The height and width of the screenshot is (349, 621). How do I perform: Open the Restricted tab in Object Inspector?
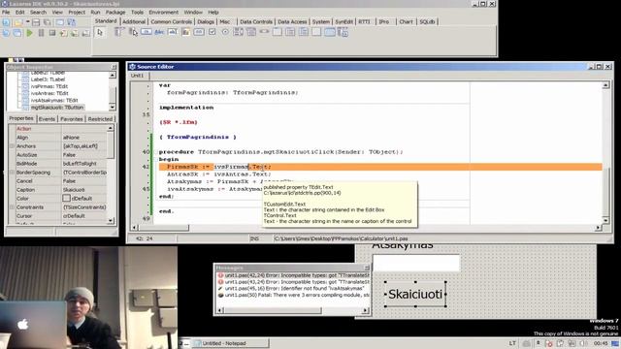coord(100,118)
